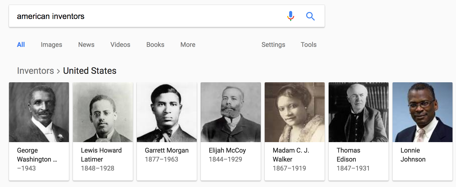Expand the More search options menu
This screenshot has height=187, width=456.
pos(188,45)
